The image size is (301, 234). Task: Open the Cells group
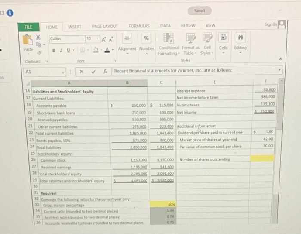(x=223, y=43)
